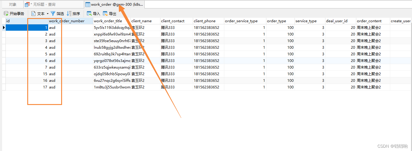Viewport: 412px width, 151px height.
Task: Switch to the 对象 tab
Action: (12, 5)
